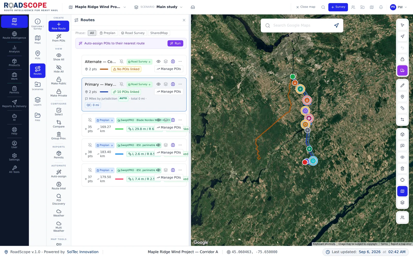Expand the Maple Ridge Wind project dropdown

coord(97,7)
